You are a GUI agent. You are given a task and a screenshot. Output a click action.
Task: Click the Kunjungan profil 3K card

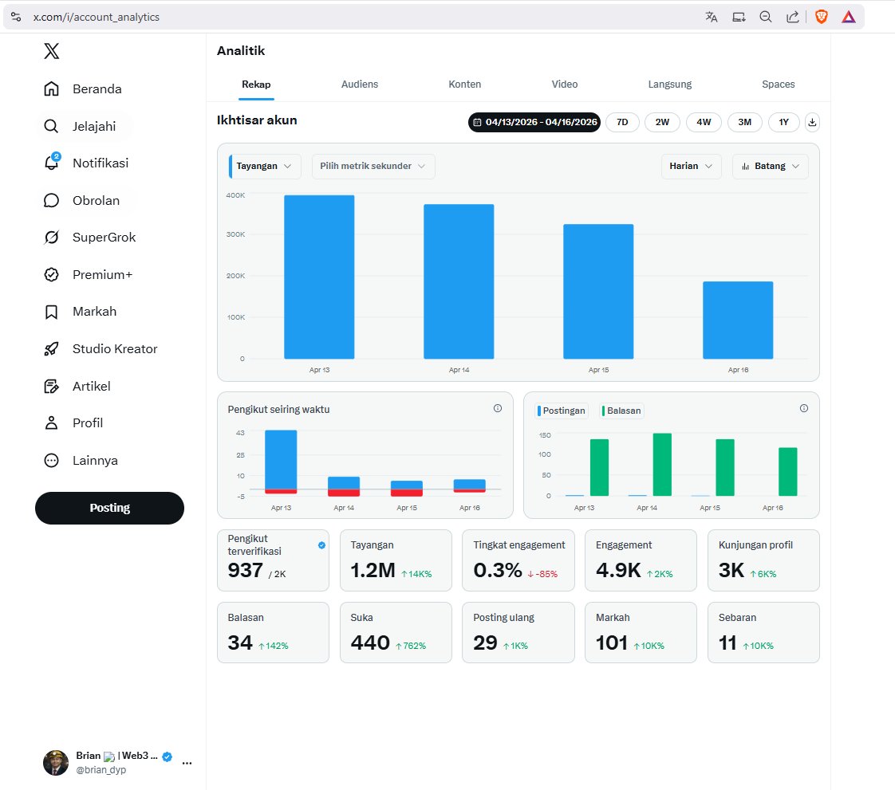pyautogui.click(x=763, y=560)
